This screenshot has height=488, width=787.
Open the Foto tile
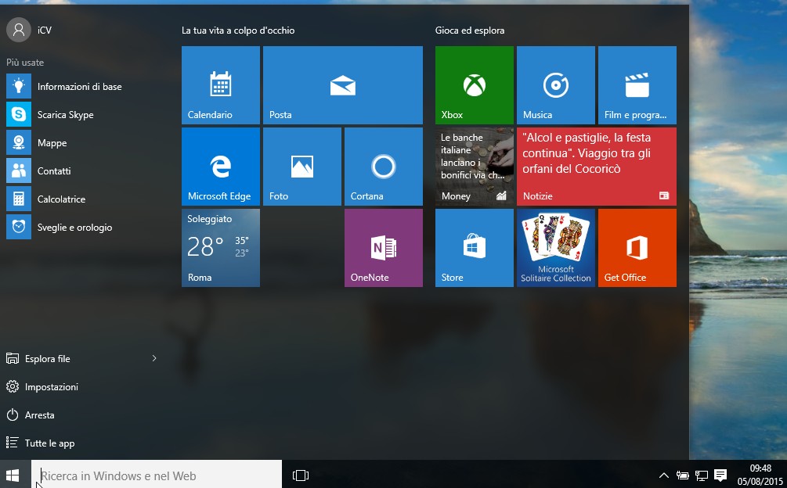[x=302, y=167]
